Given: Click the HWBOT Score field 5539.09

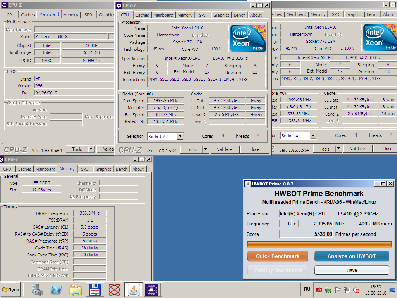Looking at the screenshot, I should pyautogui.click(x=306, y=234).
